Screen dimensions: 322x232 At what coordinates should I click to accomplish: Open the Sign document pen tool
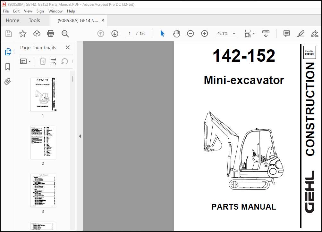click(315, 34)
